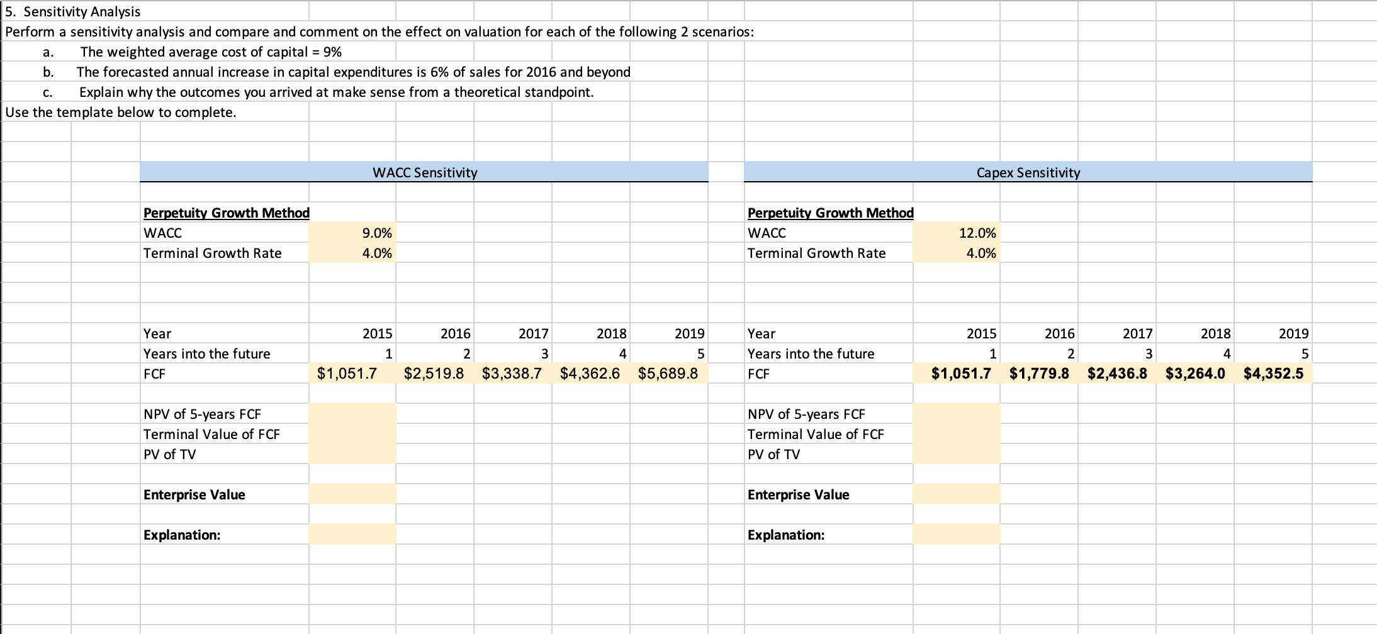Click the PV of TV entry cell in WACC Sensitivity
Image resolution: width=1377 pixels, height=634 pixels.
[x=351, y=453]
